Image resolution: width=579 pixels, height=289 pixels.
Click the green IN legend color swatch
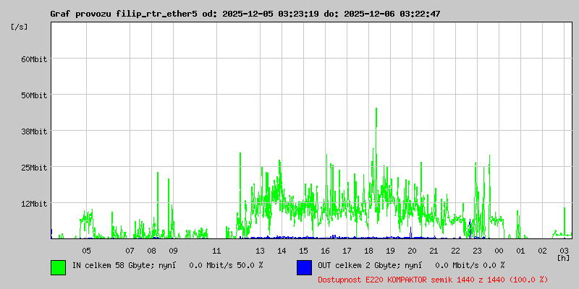[58, 267]
